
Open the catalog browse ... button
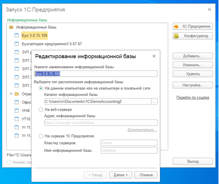tap(154, 101)
